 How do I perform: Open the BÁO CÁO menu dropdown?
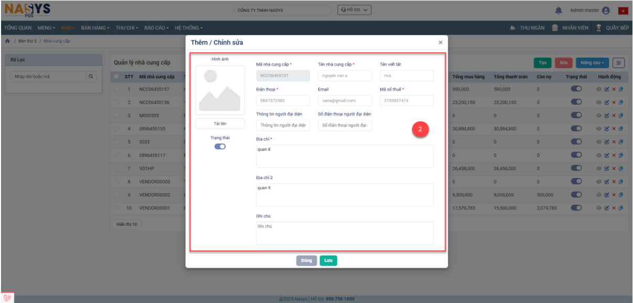(156, 28)
